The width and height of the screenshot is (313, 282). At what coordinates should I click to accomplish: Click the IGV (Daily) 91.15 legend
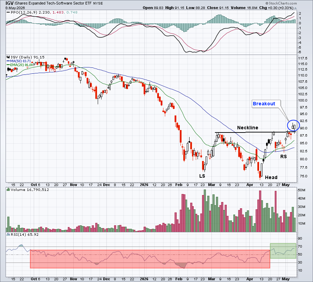pyautogui.click(x=27, y=57)
